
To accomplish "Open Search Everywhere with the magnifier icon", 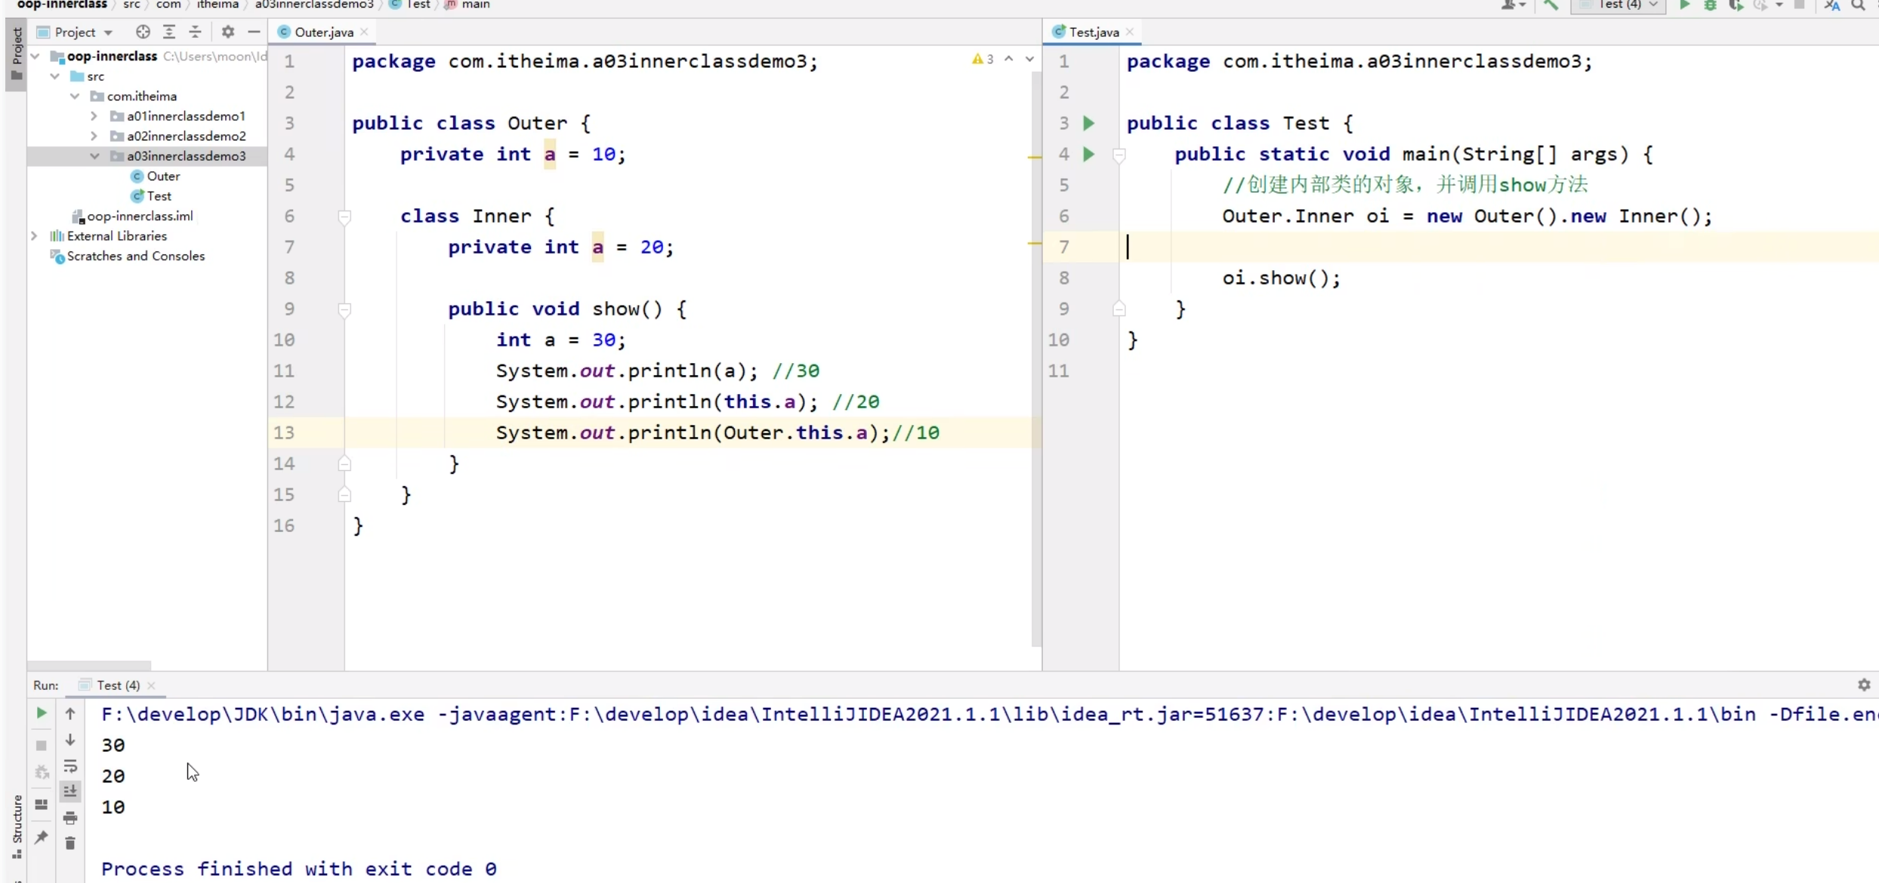I will point(1859,6).
